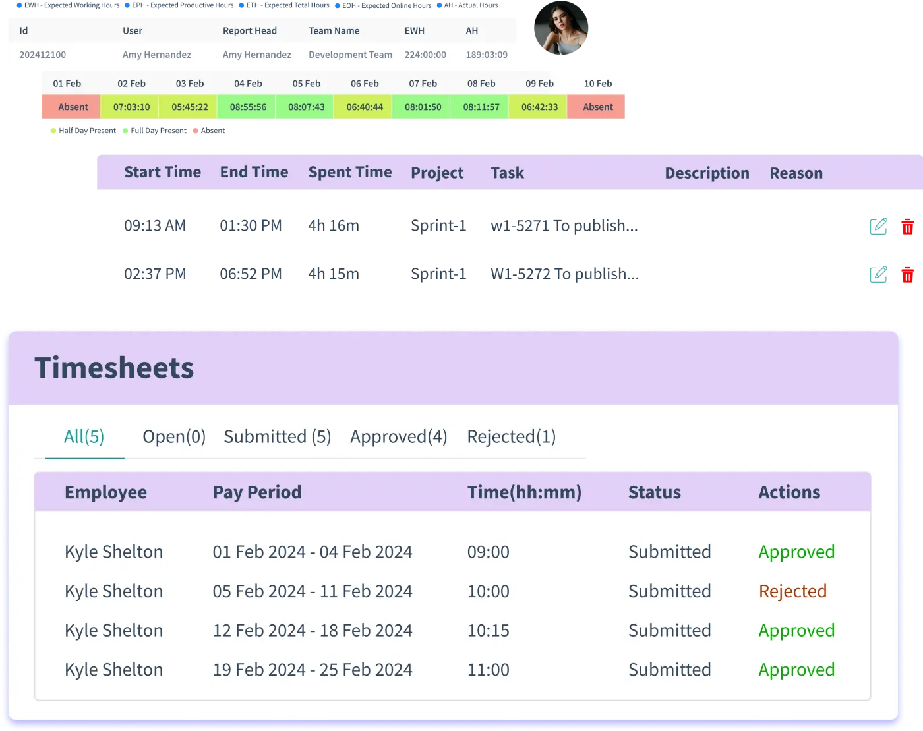Click the employee Id 202412100 cell
The width and height of the screenshot is (923, 731).
coord(42,55)
